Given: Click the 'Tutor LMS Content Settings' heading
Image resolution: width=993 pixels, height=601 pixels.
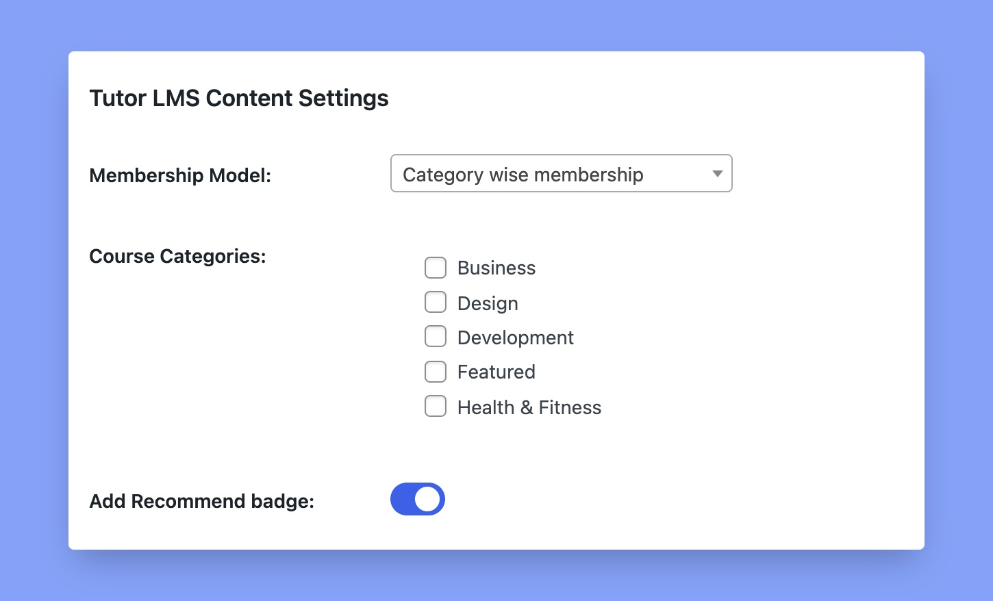Looking at the screenshot, I should coord(239,98).
